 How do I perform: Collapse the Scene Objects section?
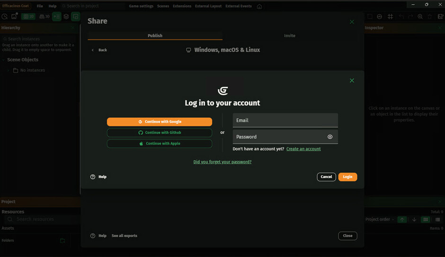click(x=4, y=60)
